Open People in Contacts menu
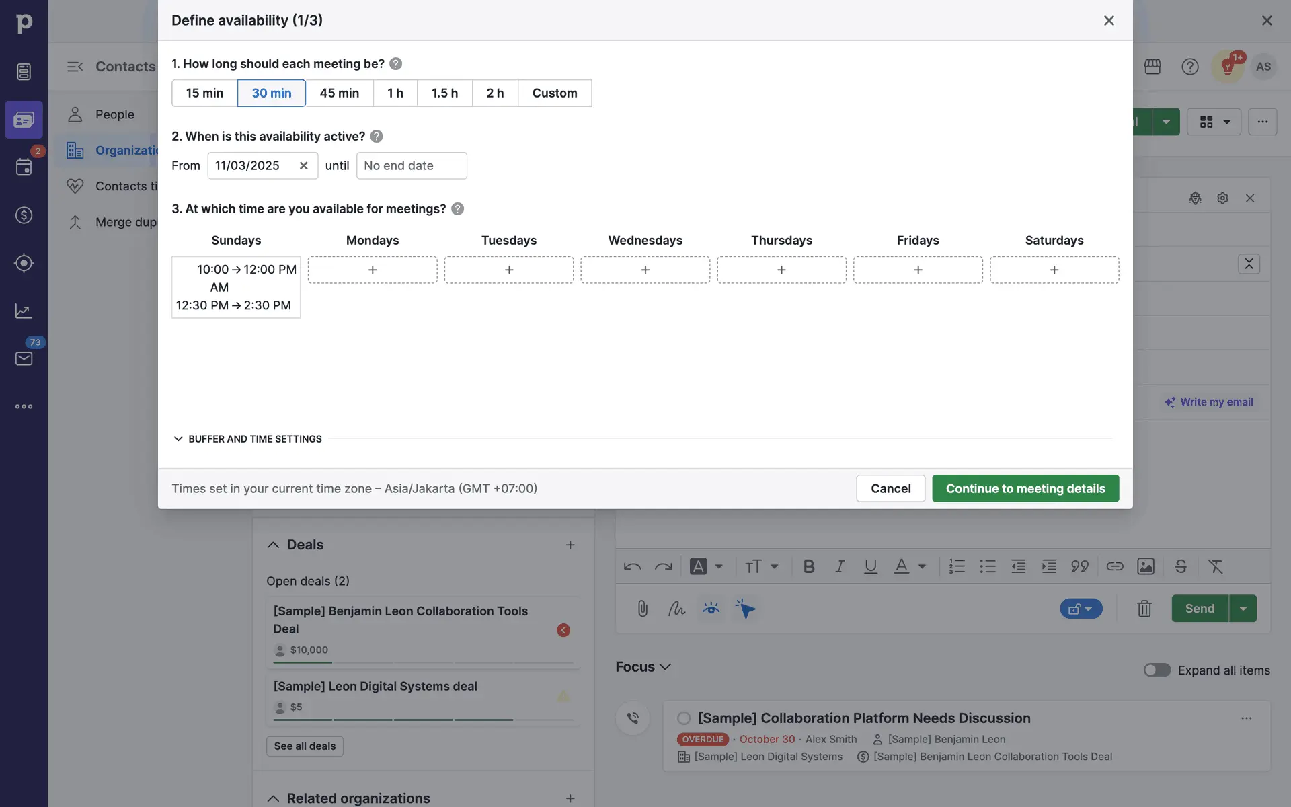Image resolution: width=1291 pixels, height=807 pixels. (114, 114)
